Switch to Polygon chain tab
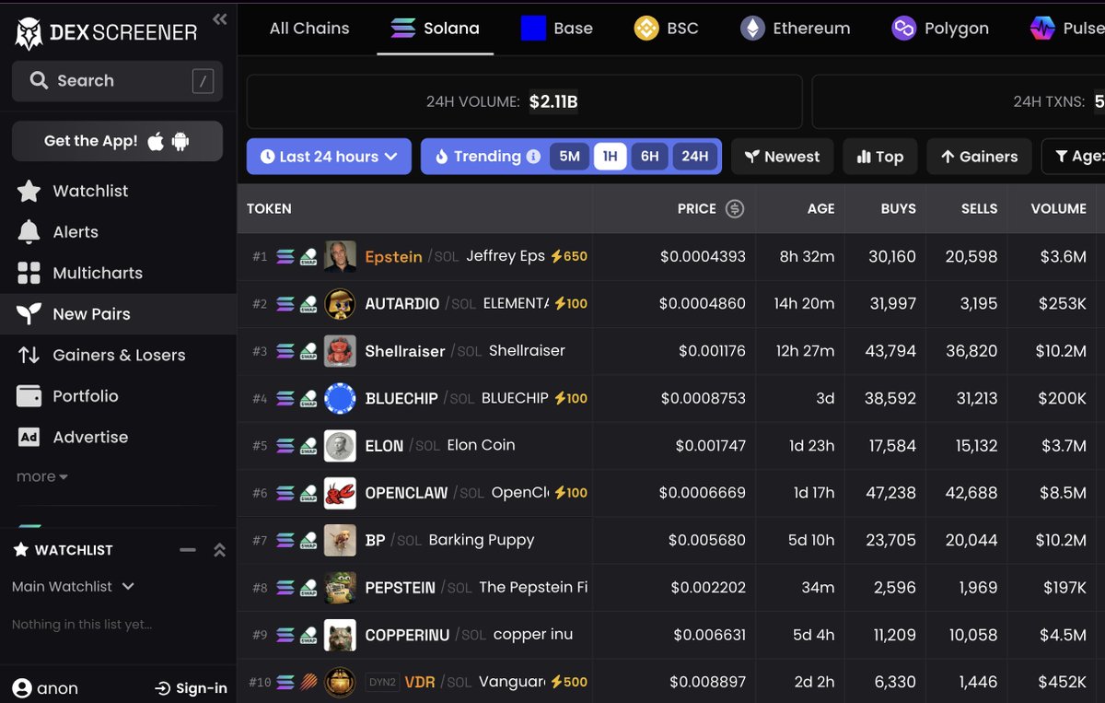Screen dimensions: 1105x703 (940, 29)
